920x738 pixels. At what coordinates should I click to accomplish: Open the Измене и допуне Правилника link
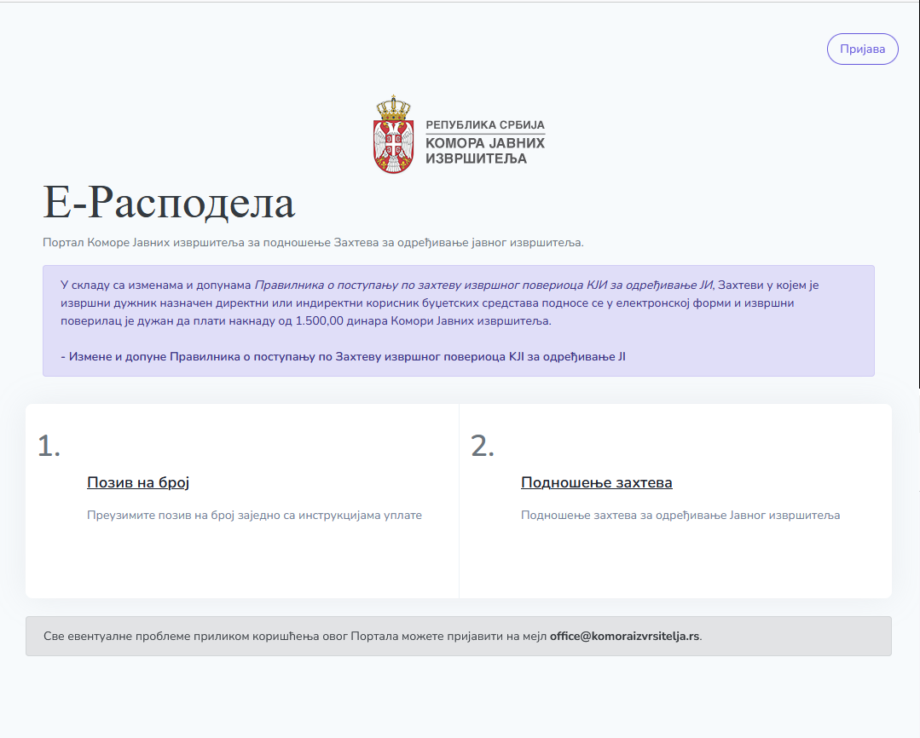343,356
